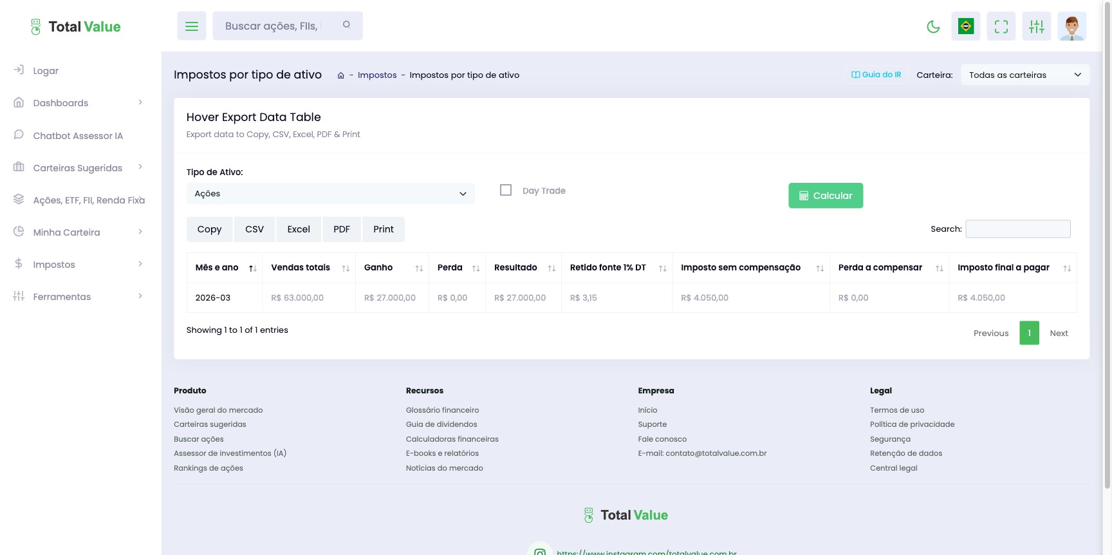Focus the table Search input field
1112x555 pixels.
click(1018, 229)
